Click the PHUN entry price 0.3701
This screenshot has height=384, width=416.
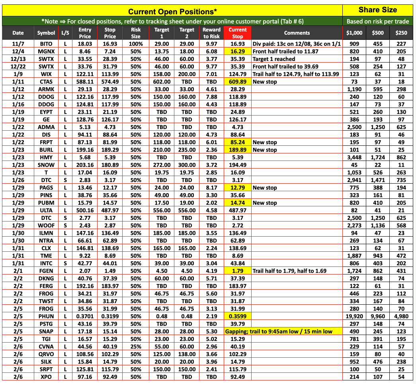point(85,316)
